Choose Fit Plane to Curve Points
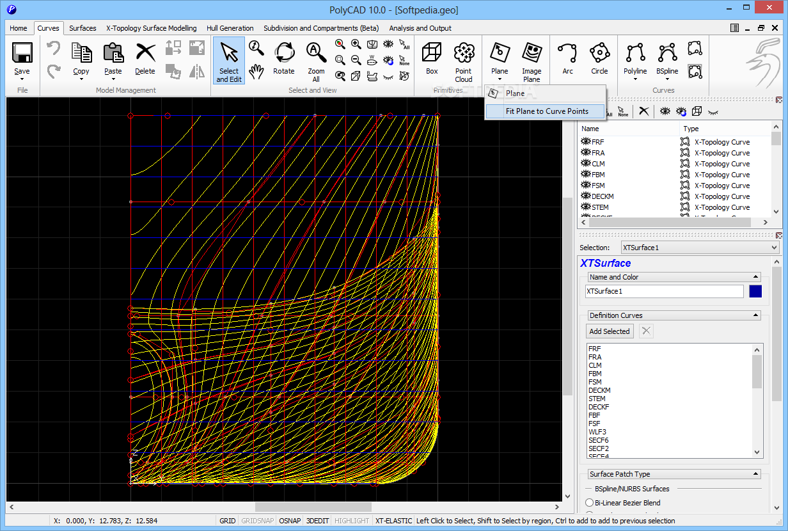 [x=546, y=111]
